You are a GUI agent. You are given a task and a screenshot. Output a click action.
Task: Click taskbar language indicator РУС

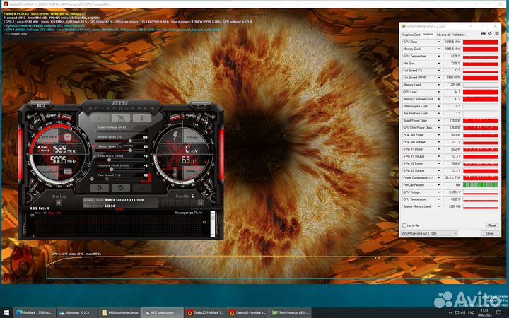(471, 312)
